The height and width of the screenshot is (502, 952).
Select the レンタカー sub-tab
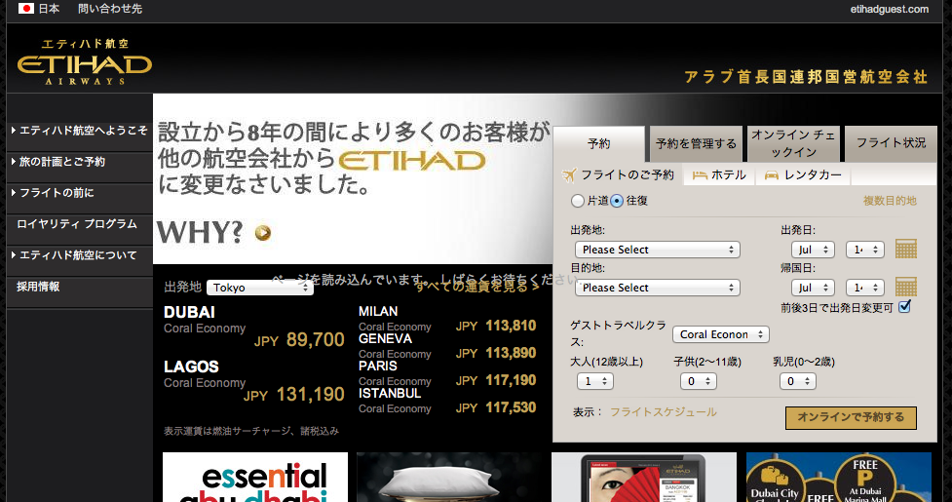(x=803, y=175)
